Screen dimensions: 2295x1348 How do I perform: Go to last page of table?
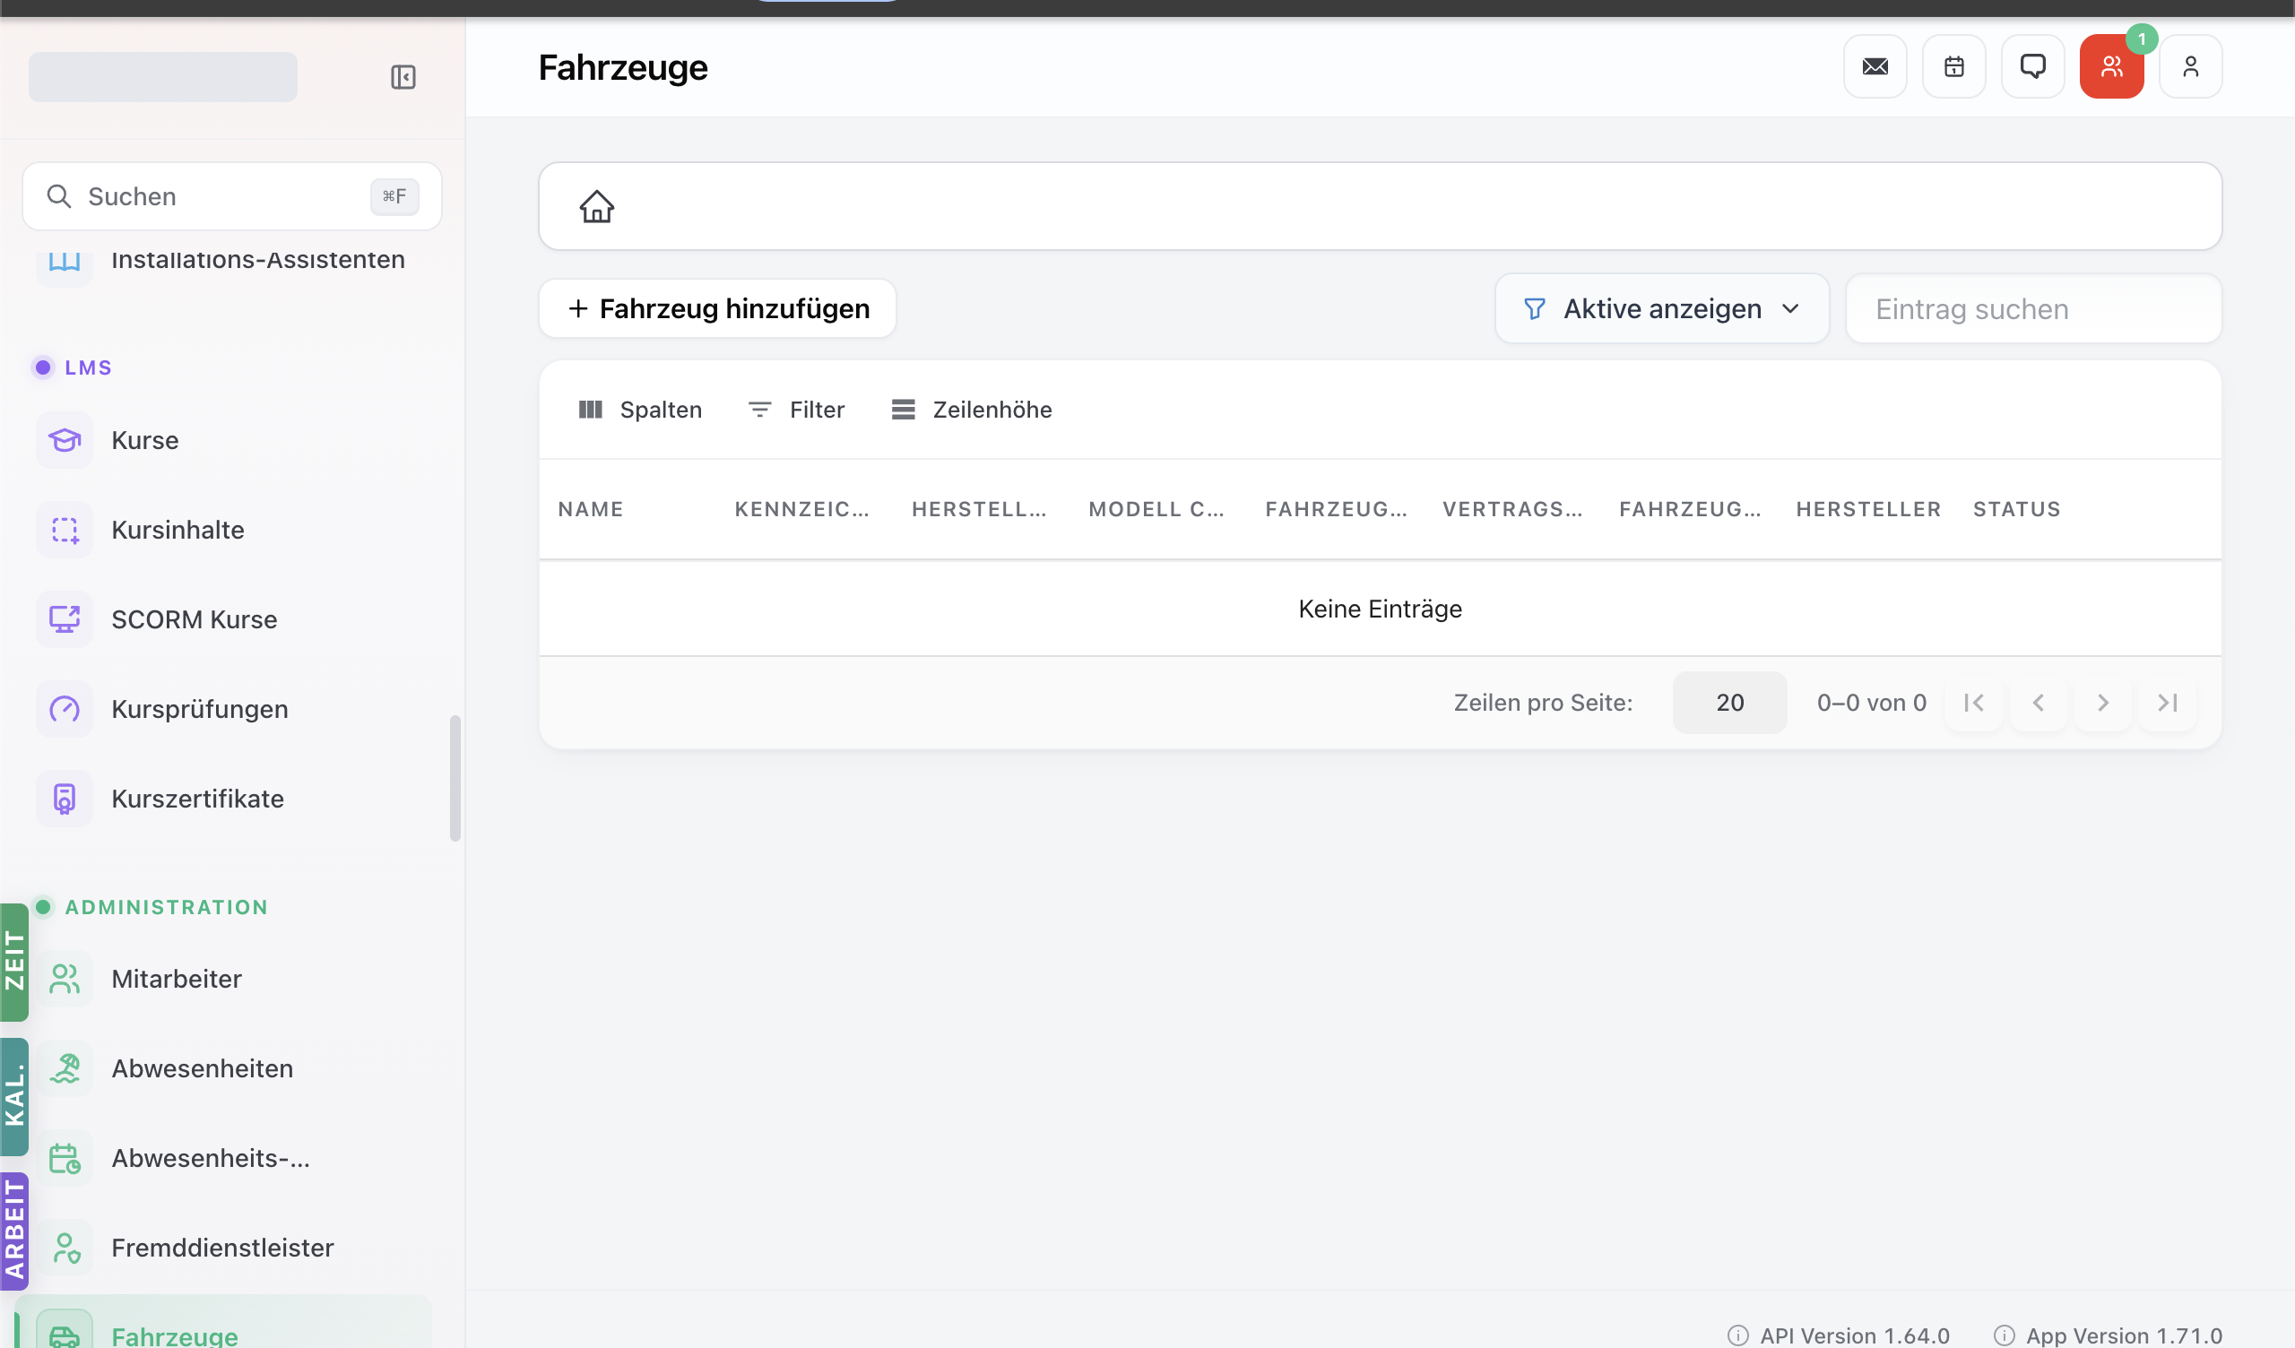[2168, 703]
